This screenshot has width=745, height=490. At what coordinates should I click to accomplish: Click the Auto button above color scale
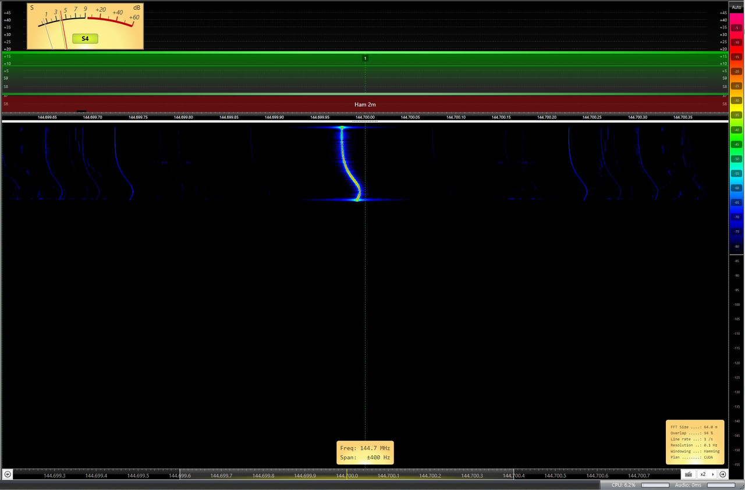click(x=736, y=7)
